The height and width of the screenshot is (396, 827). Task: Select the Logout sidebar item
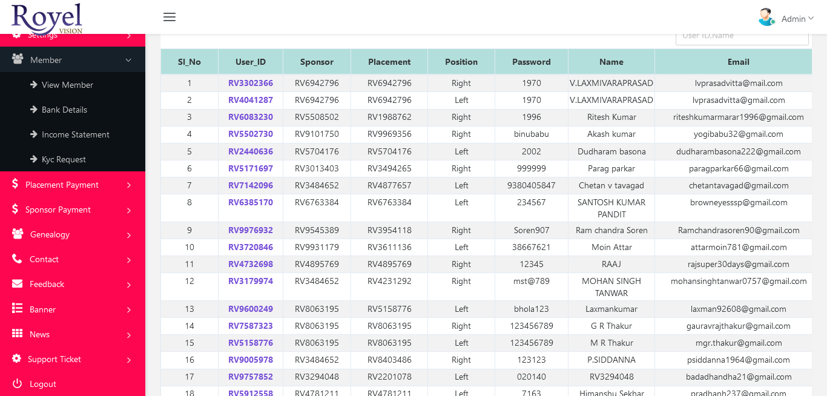point(73,384)
